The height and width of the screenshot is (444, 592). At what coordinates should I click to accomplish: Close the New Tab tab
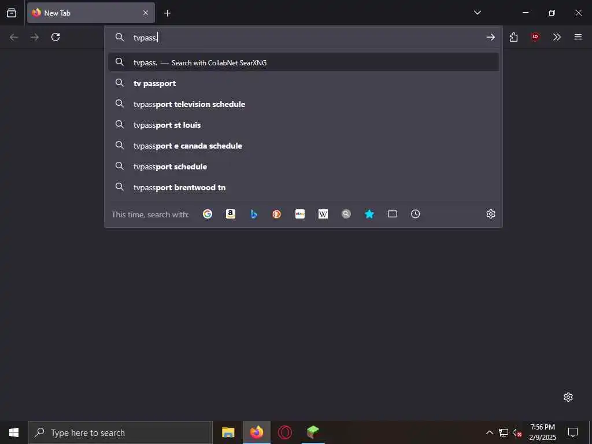146,13
